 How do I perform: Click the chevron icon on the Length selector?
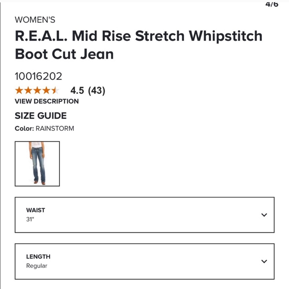[x=264, y=261]
